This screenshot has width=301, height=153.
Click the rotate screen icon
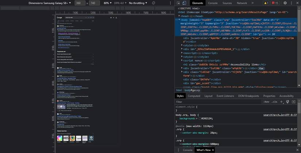154,3
